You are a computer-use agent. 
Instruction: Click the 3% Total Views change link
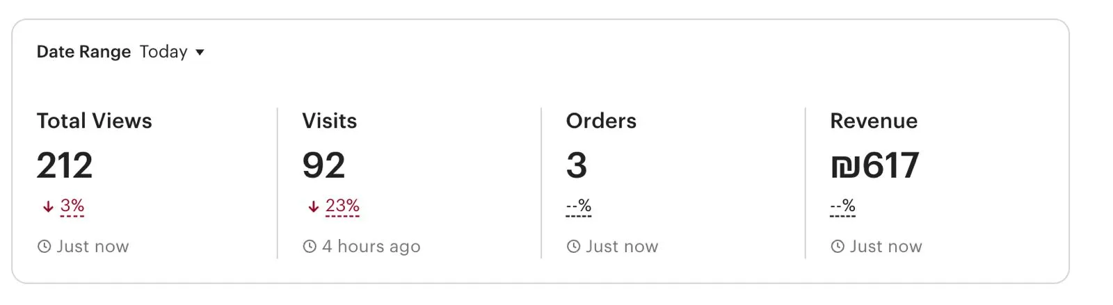[72, 206]
